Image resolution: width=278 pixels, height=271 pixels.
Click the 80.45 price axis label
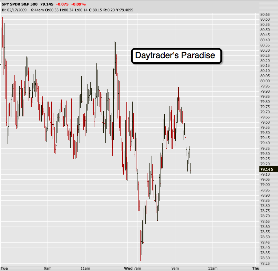pyautogui.click(x=265, y=35)
